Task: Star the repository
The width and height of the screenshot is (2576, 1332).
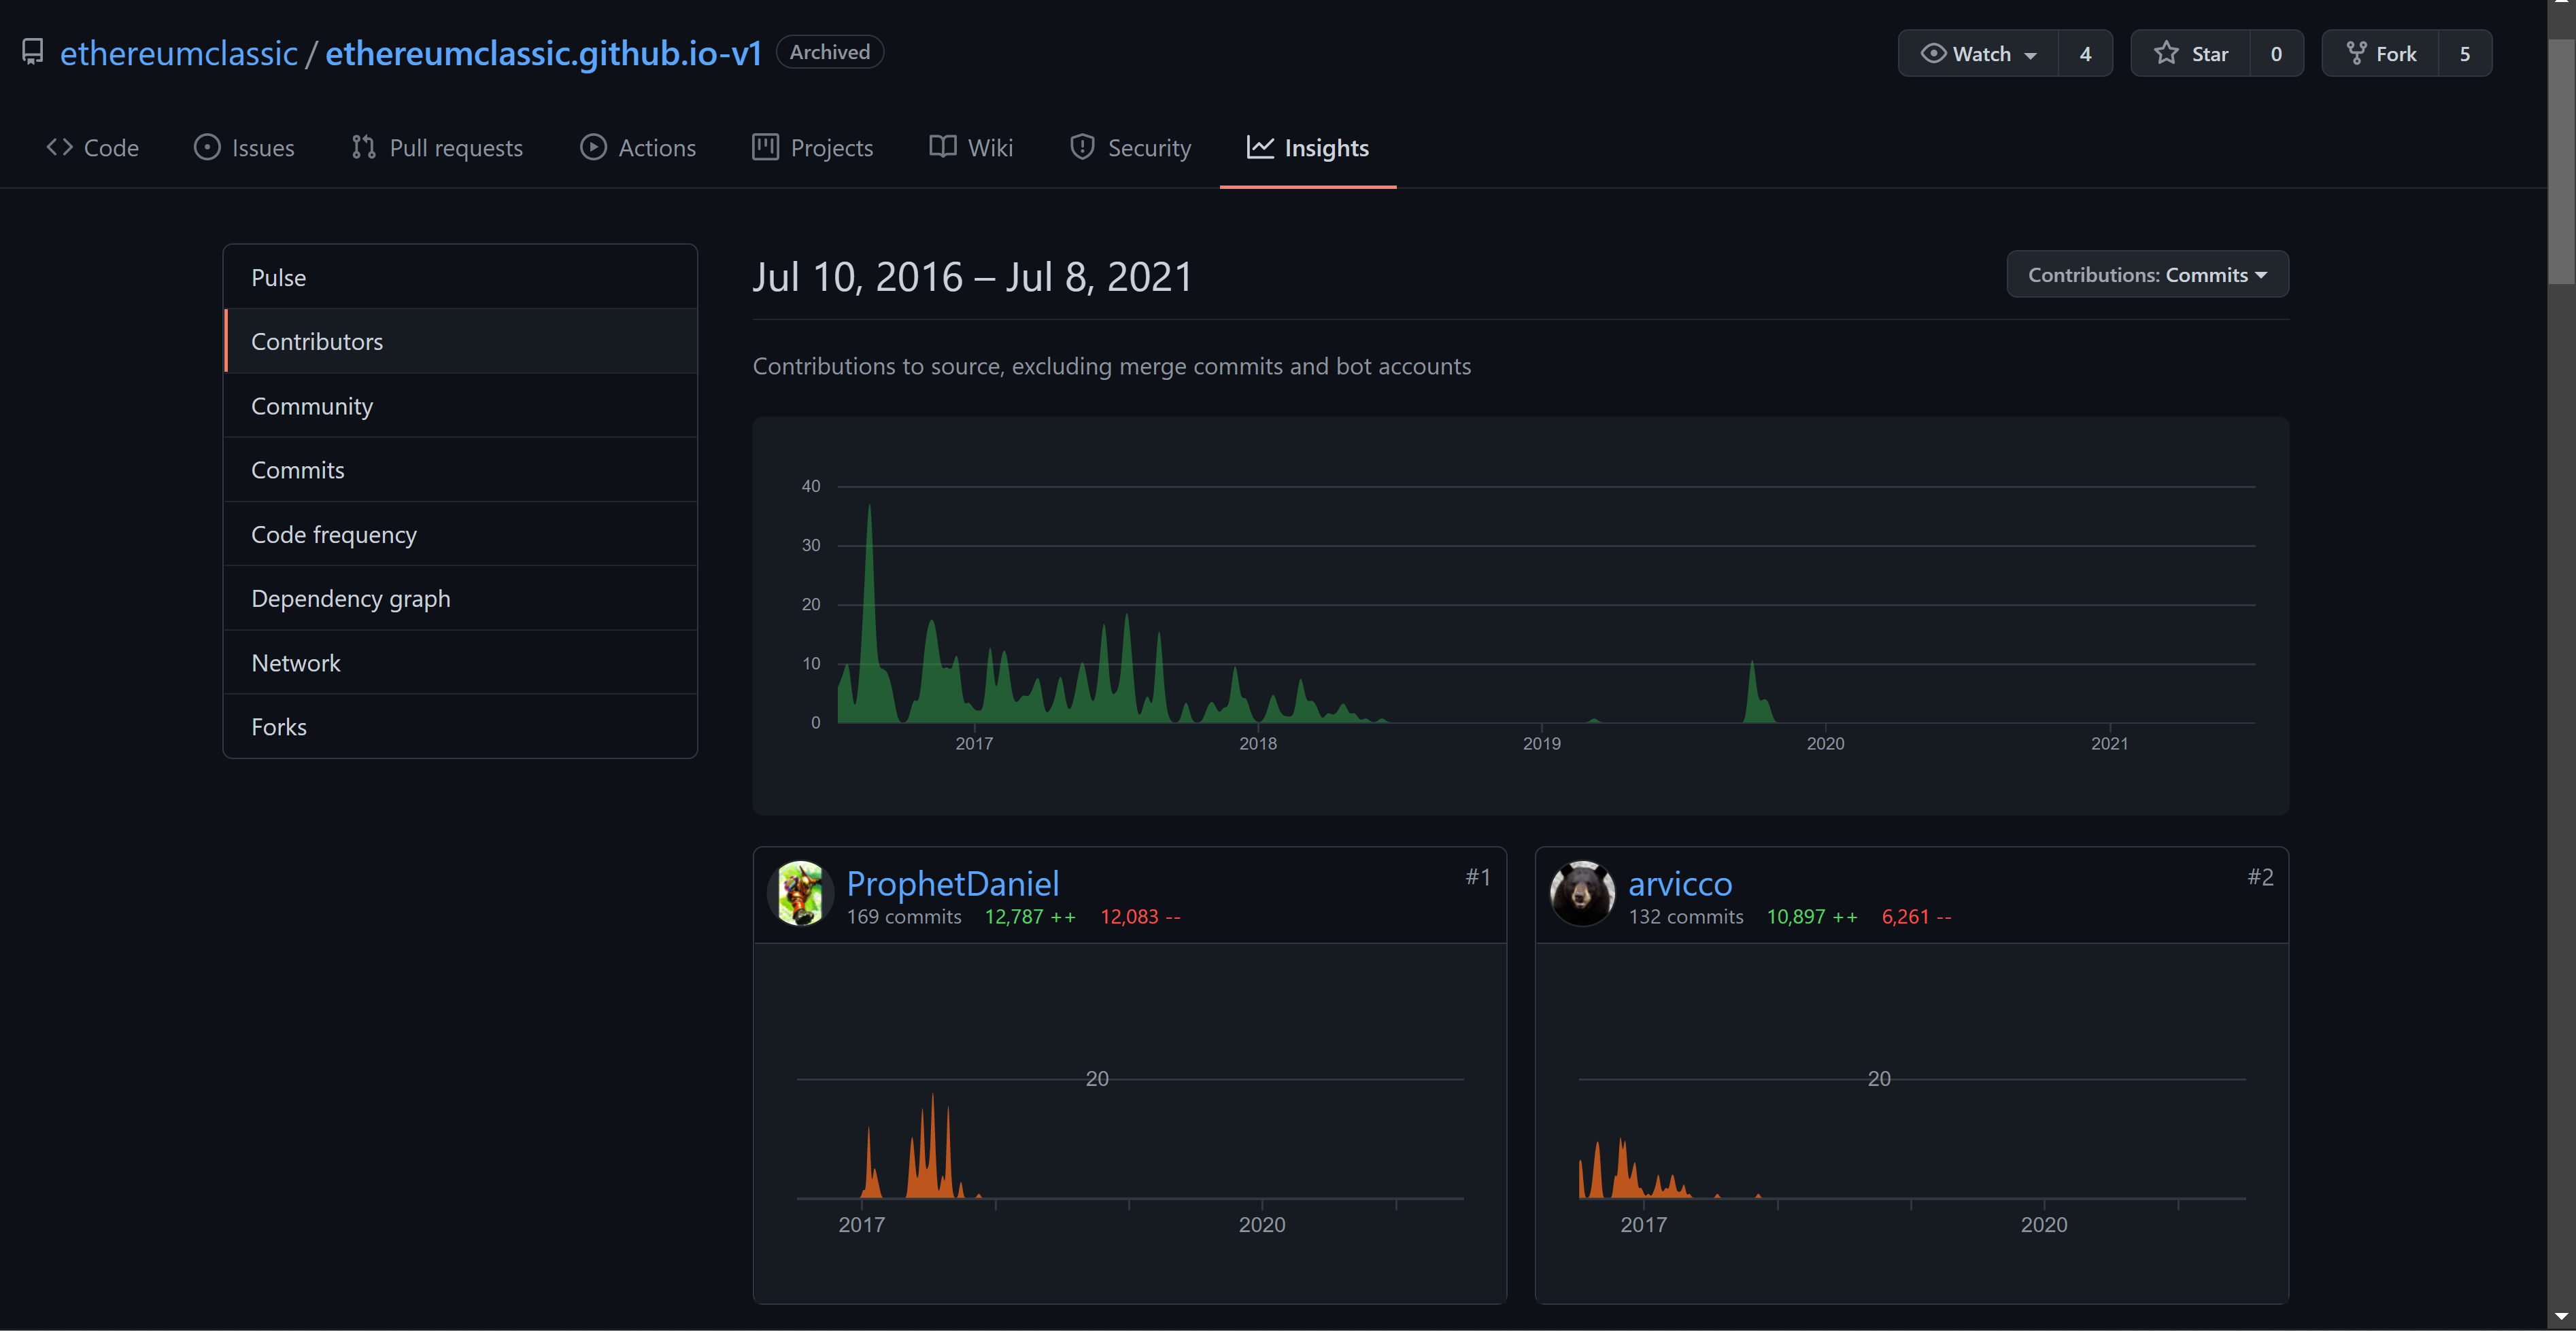Action: pyautogui.click(x=2190, y=54)
